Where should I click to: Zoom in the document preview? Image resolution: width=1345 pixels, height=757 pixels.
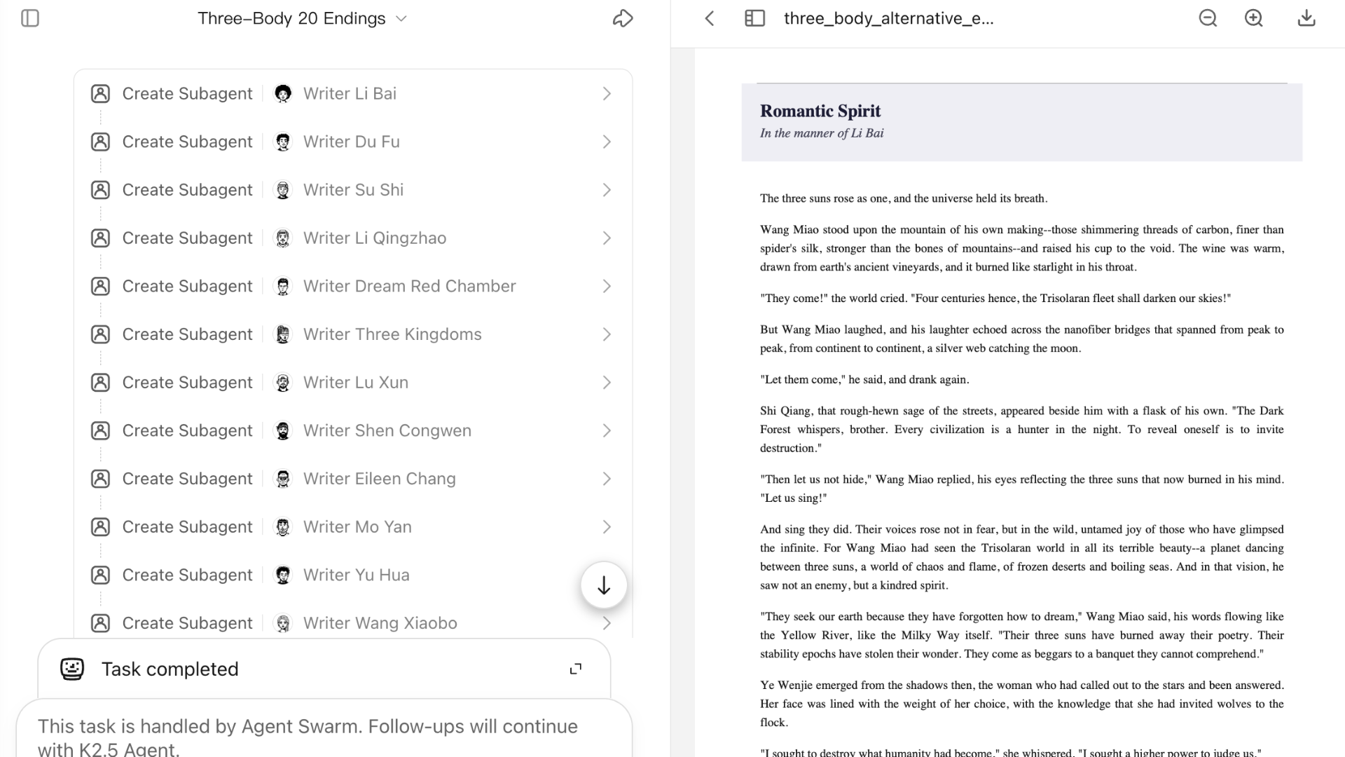(1253, 18)
